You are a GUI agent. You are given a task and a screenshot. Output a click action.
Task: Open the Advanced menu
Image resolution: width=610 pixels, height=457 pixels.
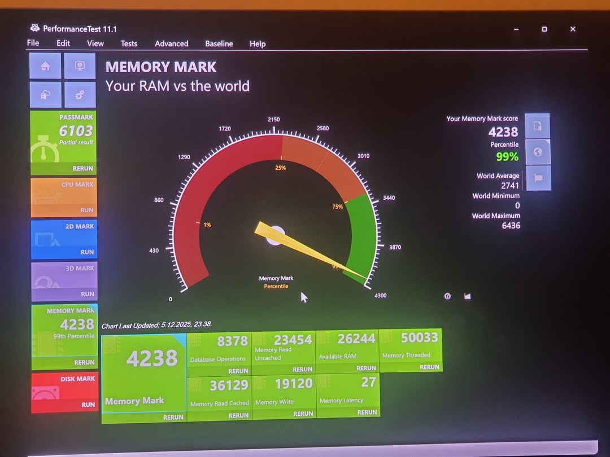pyautogui.click(x=172, y=43)
